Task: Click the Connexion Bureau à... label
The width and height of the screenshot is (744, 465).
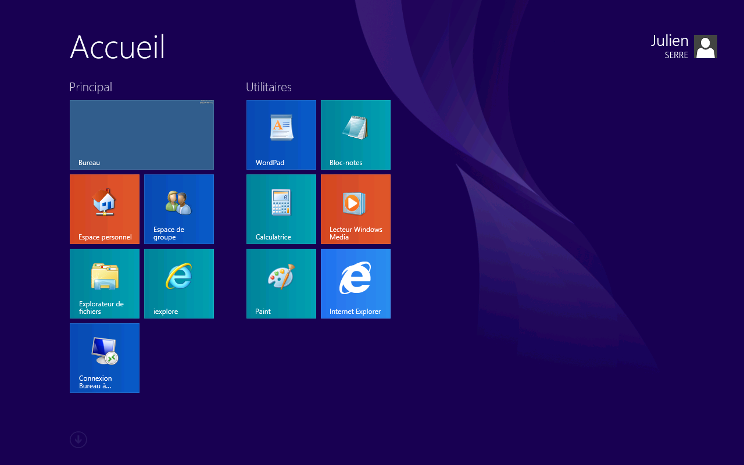Action: coord(95,382)
